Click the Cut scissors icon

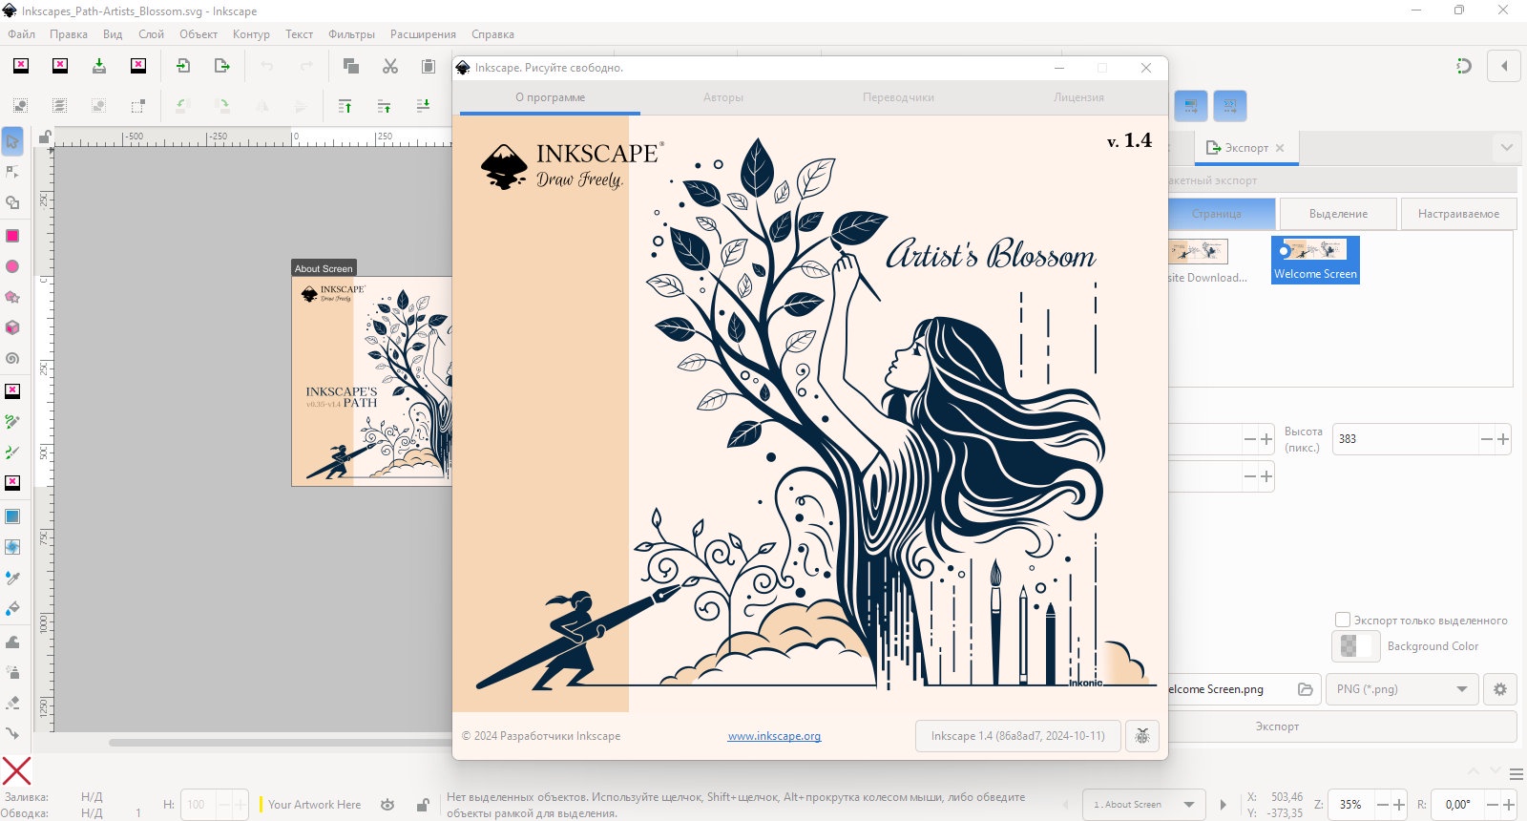pos(390,66)
